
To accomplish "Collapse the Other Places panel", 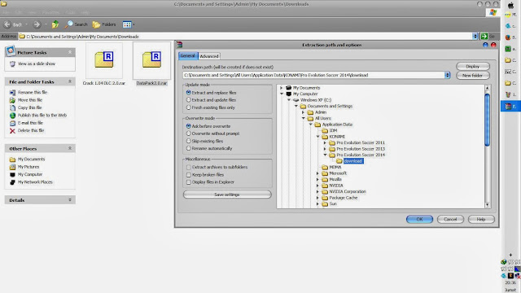I will pyautogui.click(x=70, y=148).
